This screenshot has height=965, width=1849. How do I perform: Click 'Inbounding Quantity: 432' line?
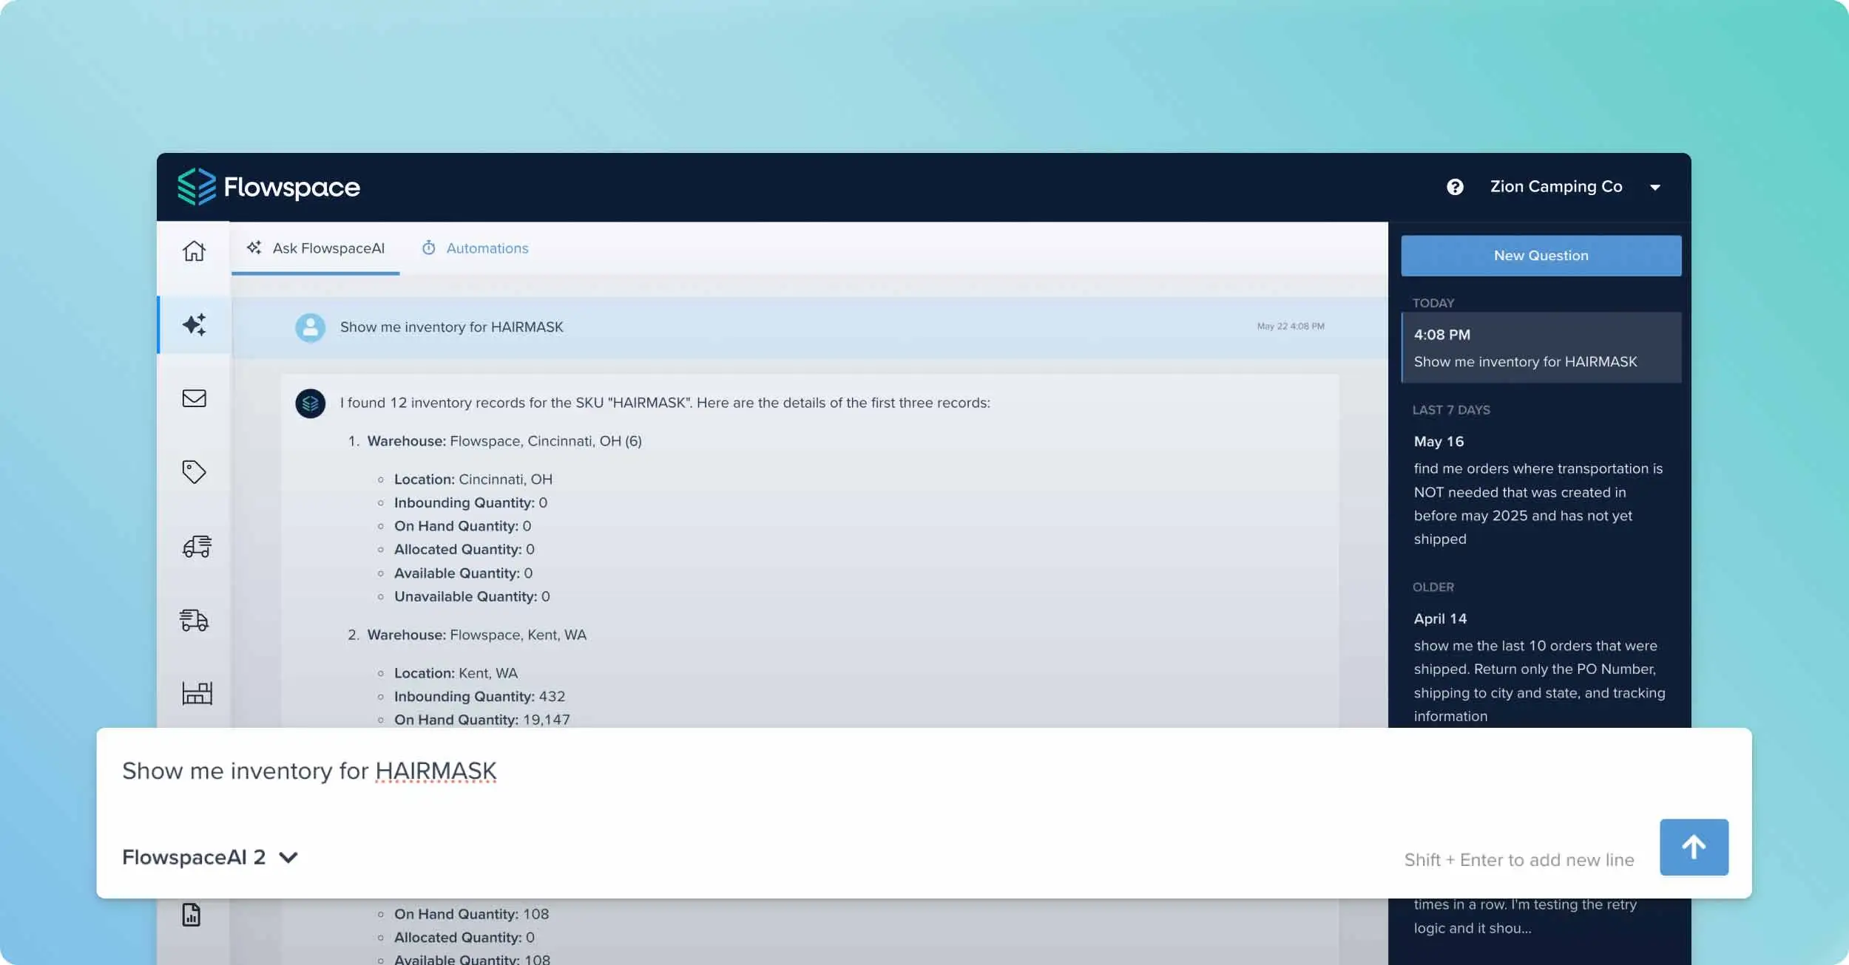(x=479, y=696)
